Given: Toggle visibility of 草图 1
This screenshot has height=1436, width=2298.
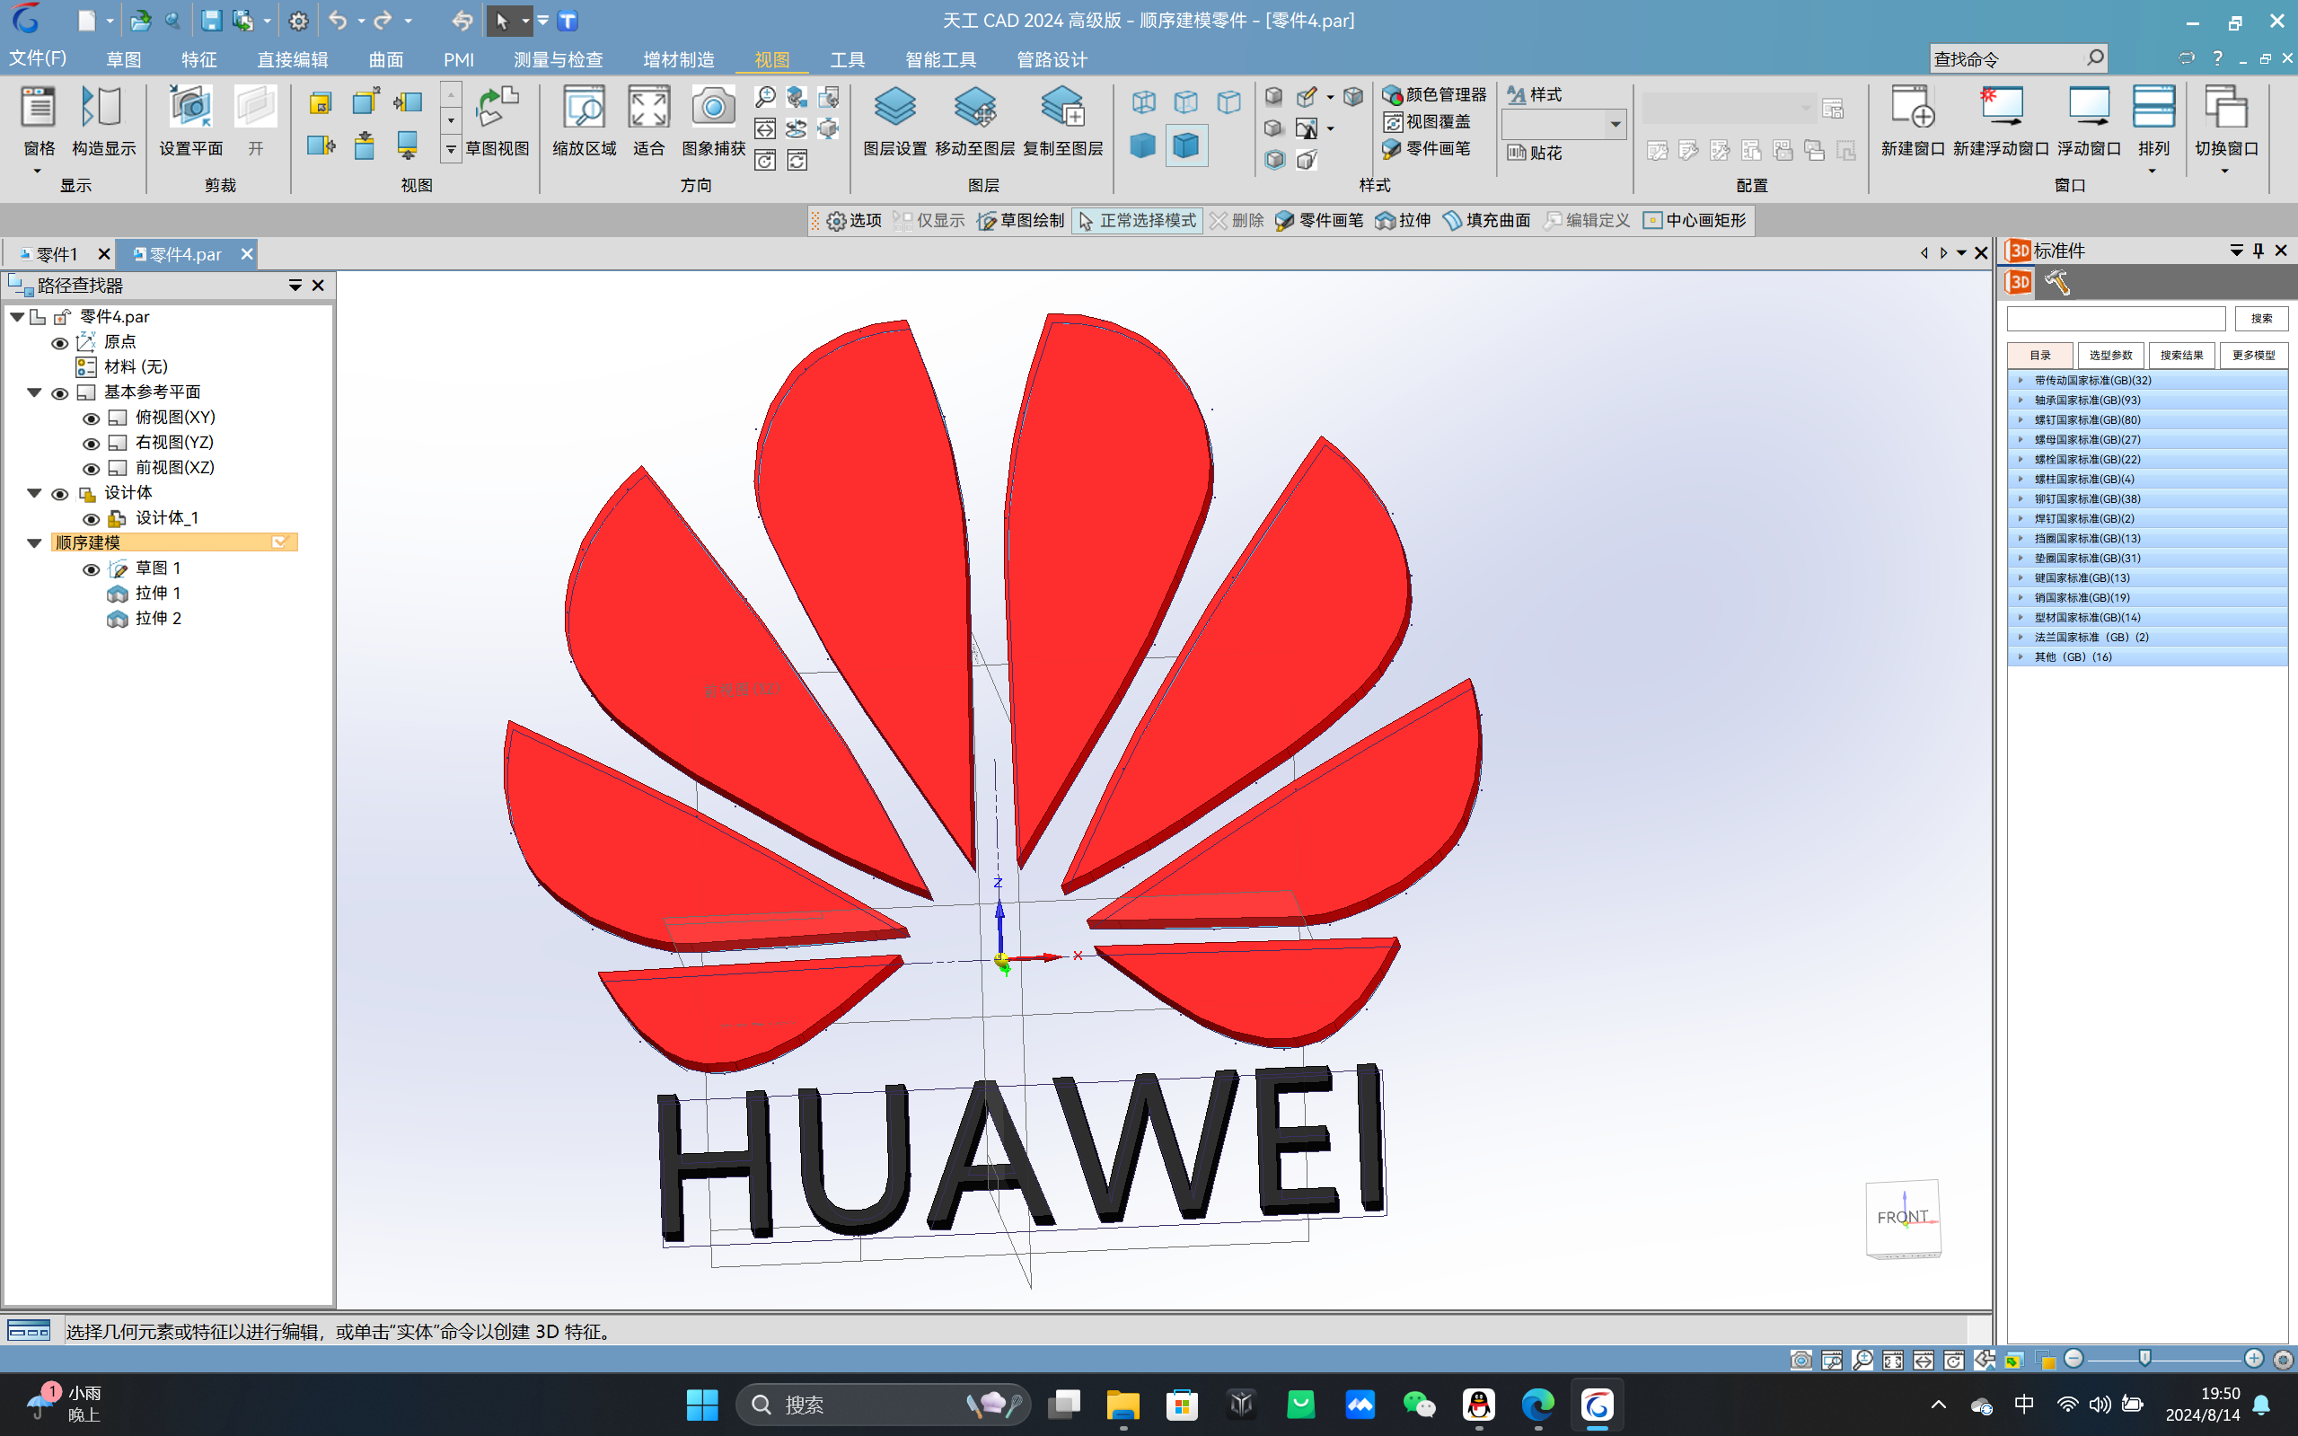Looking at the screenshot, I should click(x=92, y=570).
